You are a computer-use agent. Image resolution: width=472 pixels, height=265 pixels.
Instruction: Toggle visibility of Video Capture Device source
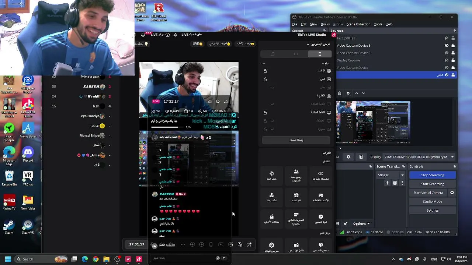click(x=447, y=68)
